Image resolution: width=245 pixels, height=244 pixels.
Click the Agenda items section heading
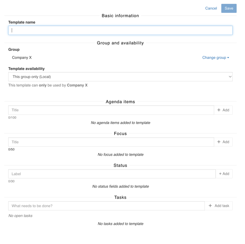pyautogui.click(x=120, y=102)
